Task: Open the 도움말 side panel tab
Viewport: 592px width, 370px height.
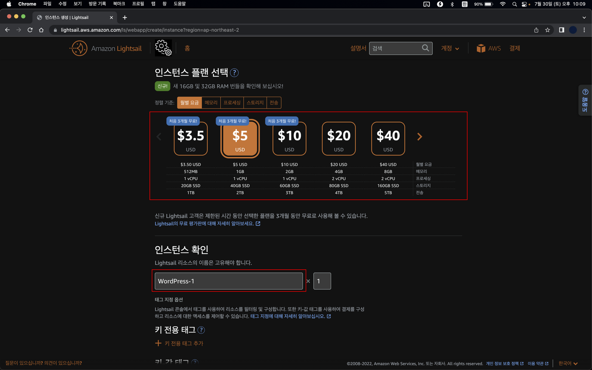Action: 585,100
